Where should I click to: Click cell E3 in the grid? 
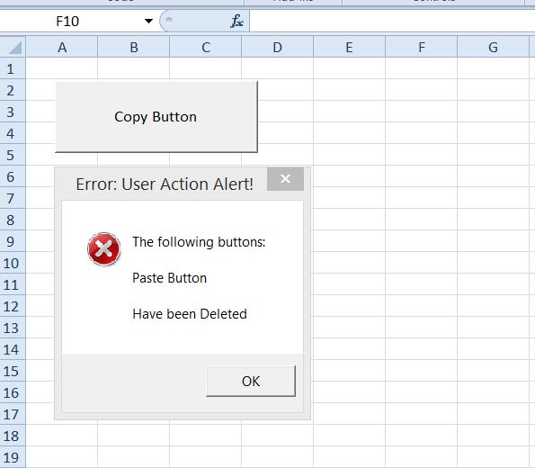[350, 112]
